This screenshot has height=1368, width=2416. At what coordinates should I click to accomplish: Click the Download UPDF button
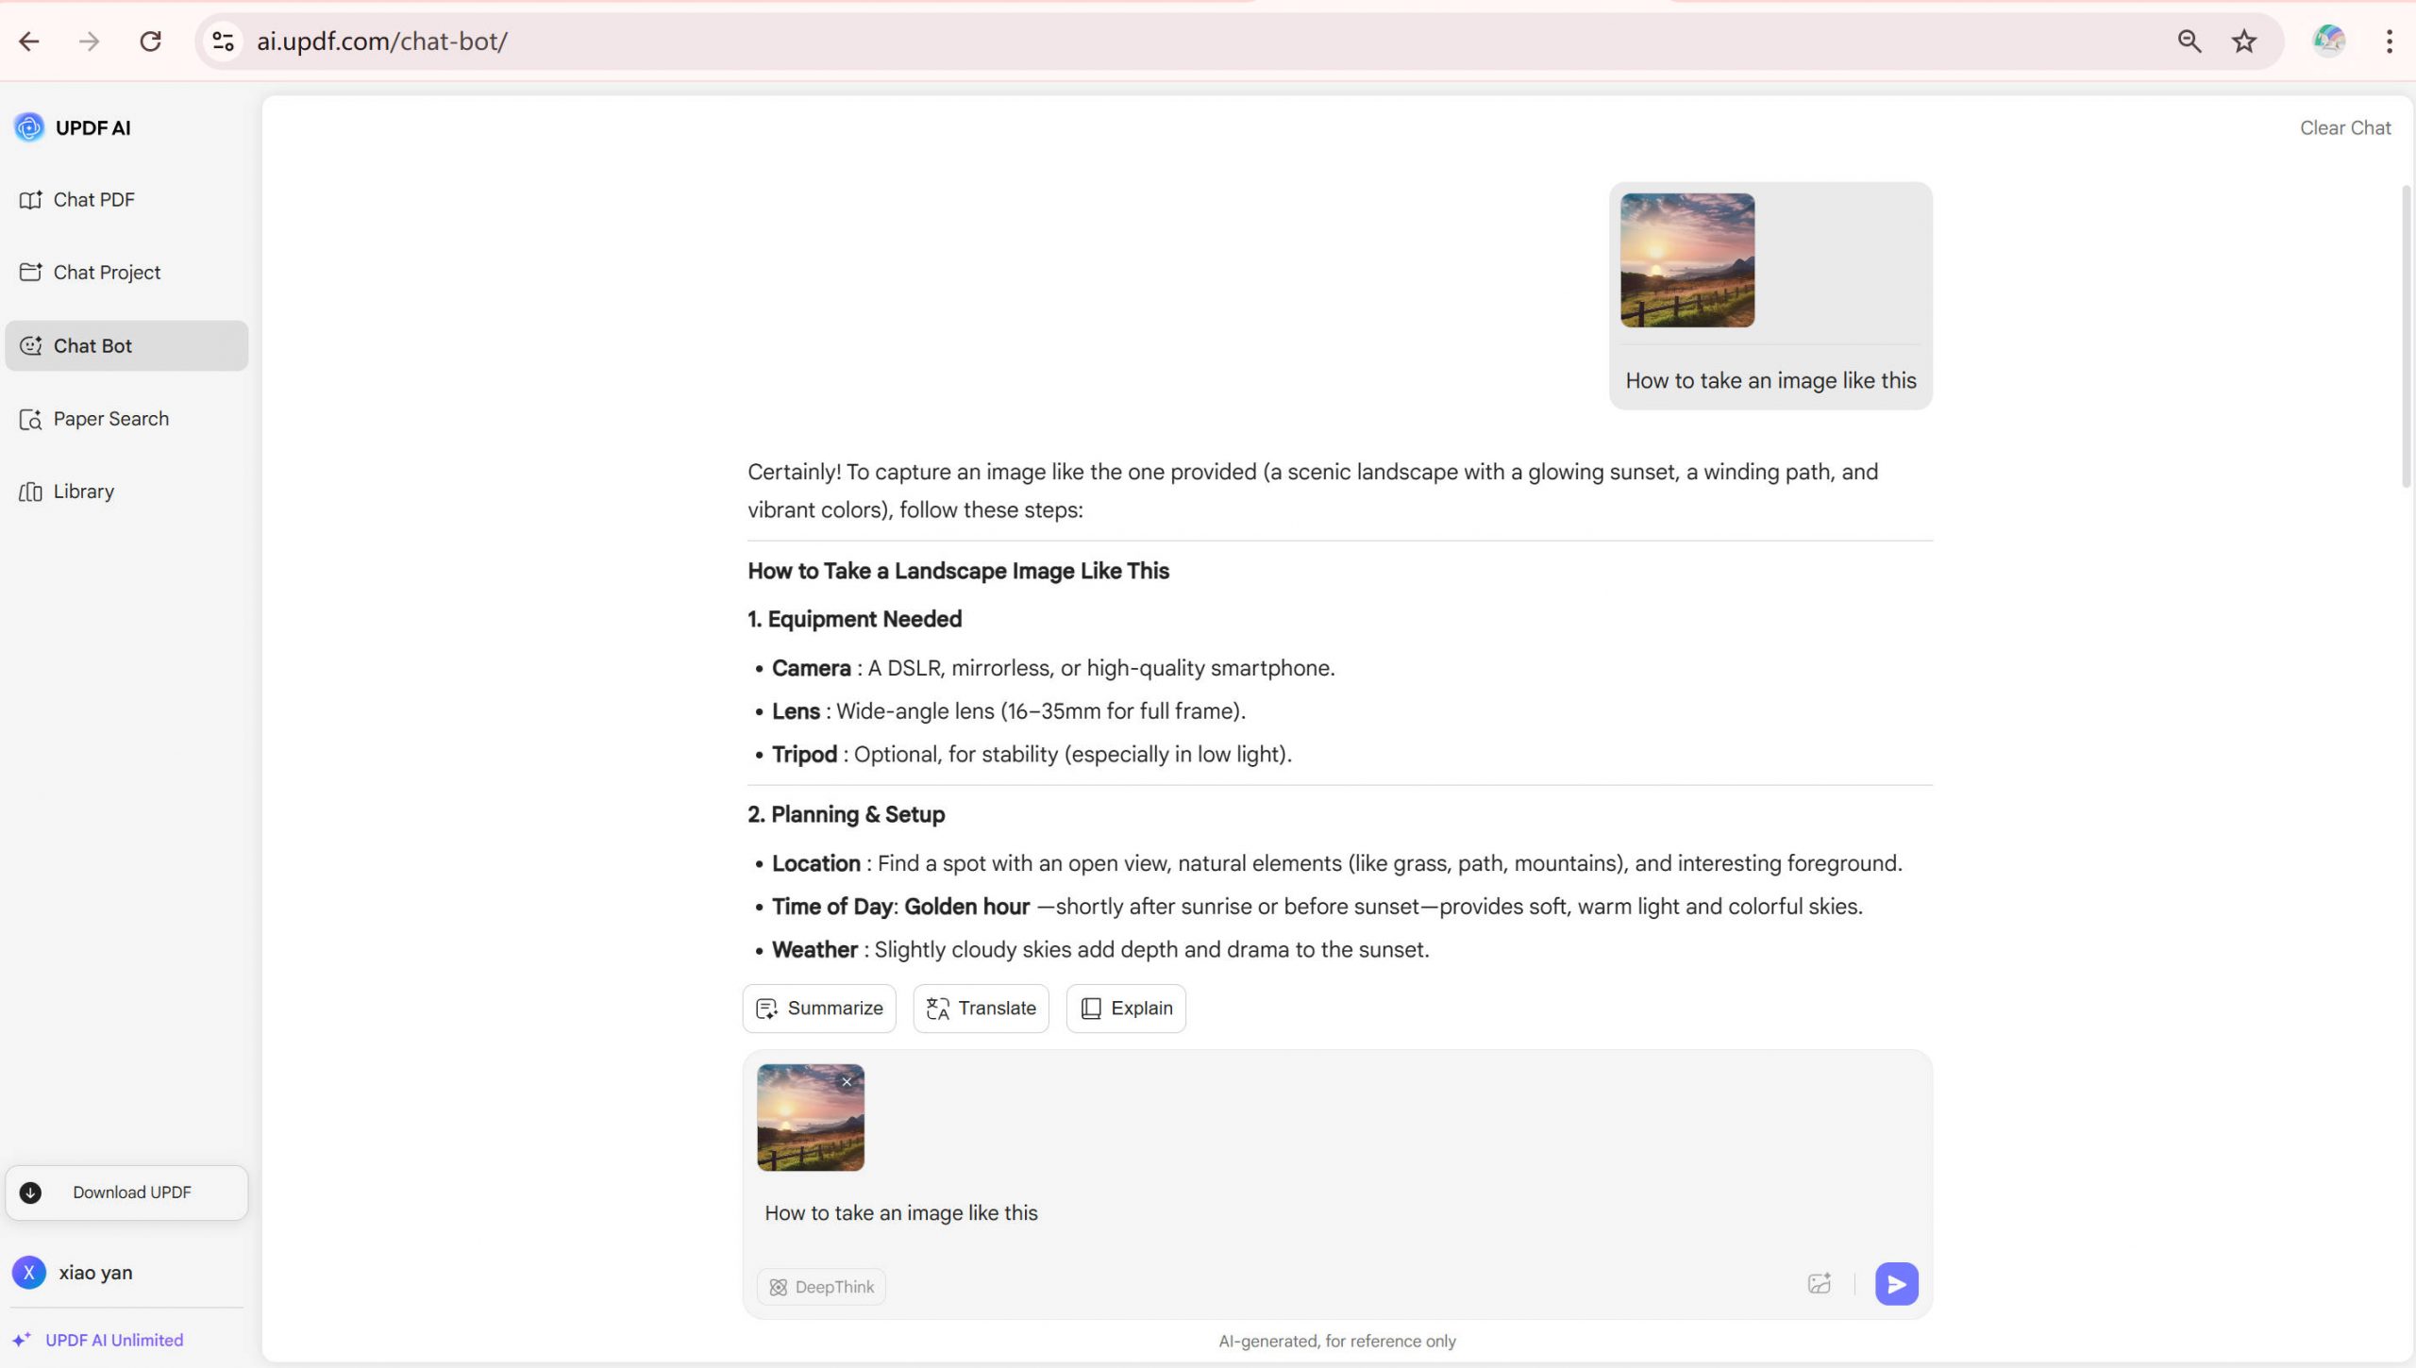126,1193
